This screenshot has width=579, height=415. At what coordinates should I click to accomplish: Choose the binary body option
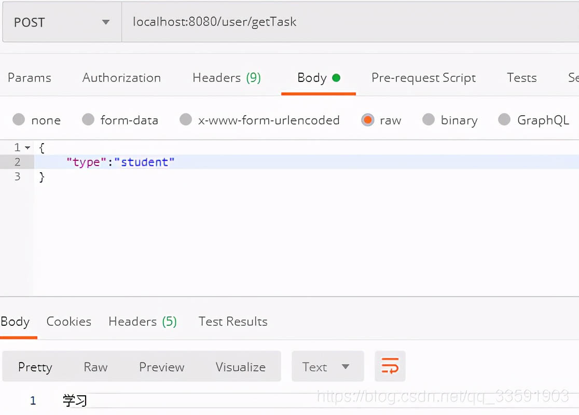(429, 120)
